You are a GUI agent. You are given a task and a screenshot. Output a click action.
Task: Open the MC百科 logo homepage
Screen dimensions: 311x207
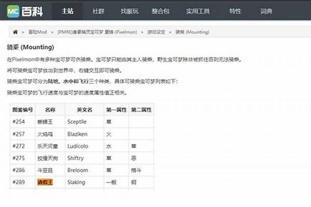coord(25,11)
